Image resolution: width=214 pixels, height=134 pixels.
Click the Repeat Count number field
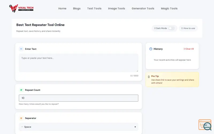coord(78,98)
